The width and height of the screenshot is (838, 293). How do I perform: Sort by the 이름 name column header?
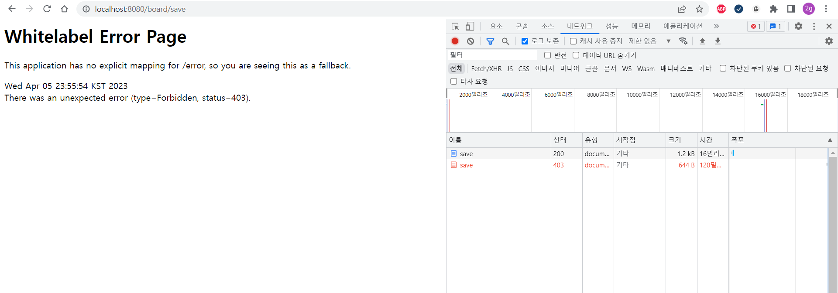(498, 140)
